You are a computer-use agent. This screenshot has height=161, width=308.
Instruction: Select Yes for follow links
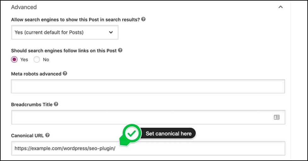(x=14, y=59)
